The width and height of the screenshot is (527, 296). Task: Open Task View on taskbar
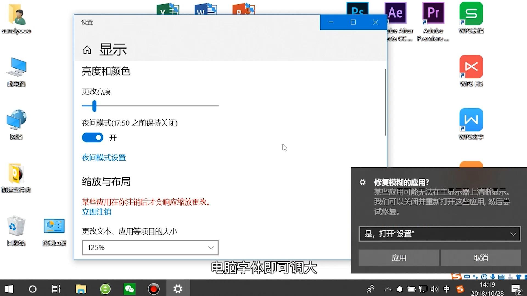click(56, 289)
